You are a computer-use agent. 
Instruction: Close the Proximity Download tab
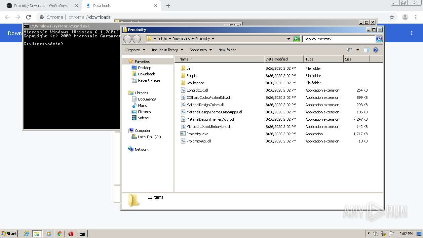click(x=77, y=6)
